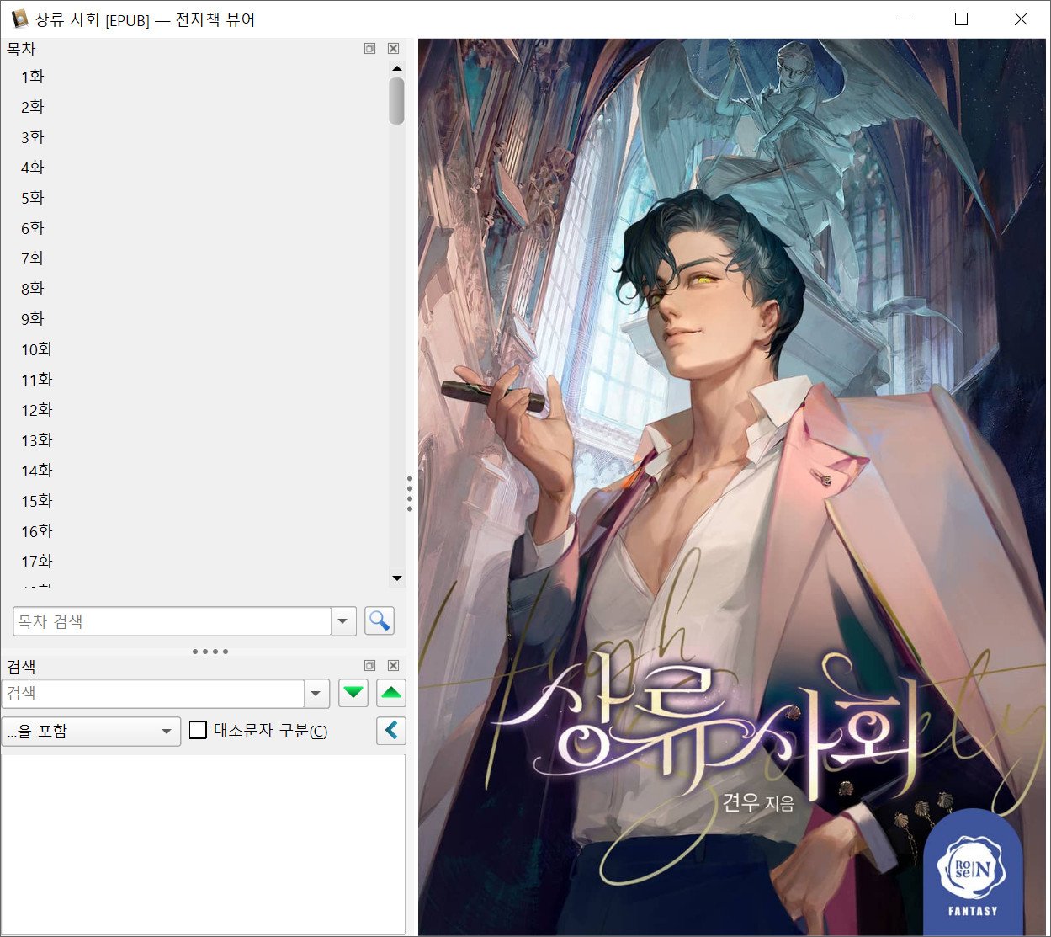Float the 검색 panel with its undock icon
Screen dimensions: 1051x937
point(369,665)
